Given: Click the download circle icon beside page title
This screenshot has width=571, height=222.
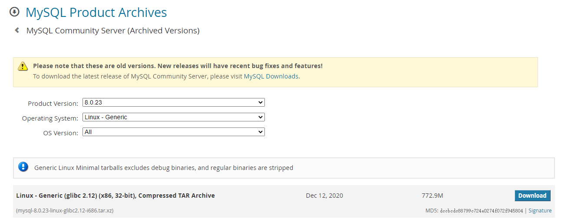Looking at the screenshot, I should (14, 12).
